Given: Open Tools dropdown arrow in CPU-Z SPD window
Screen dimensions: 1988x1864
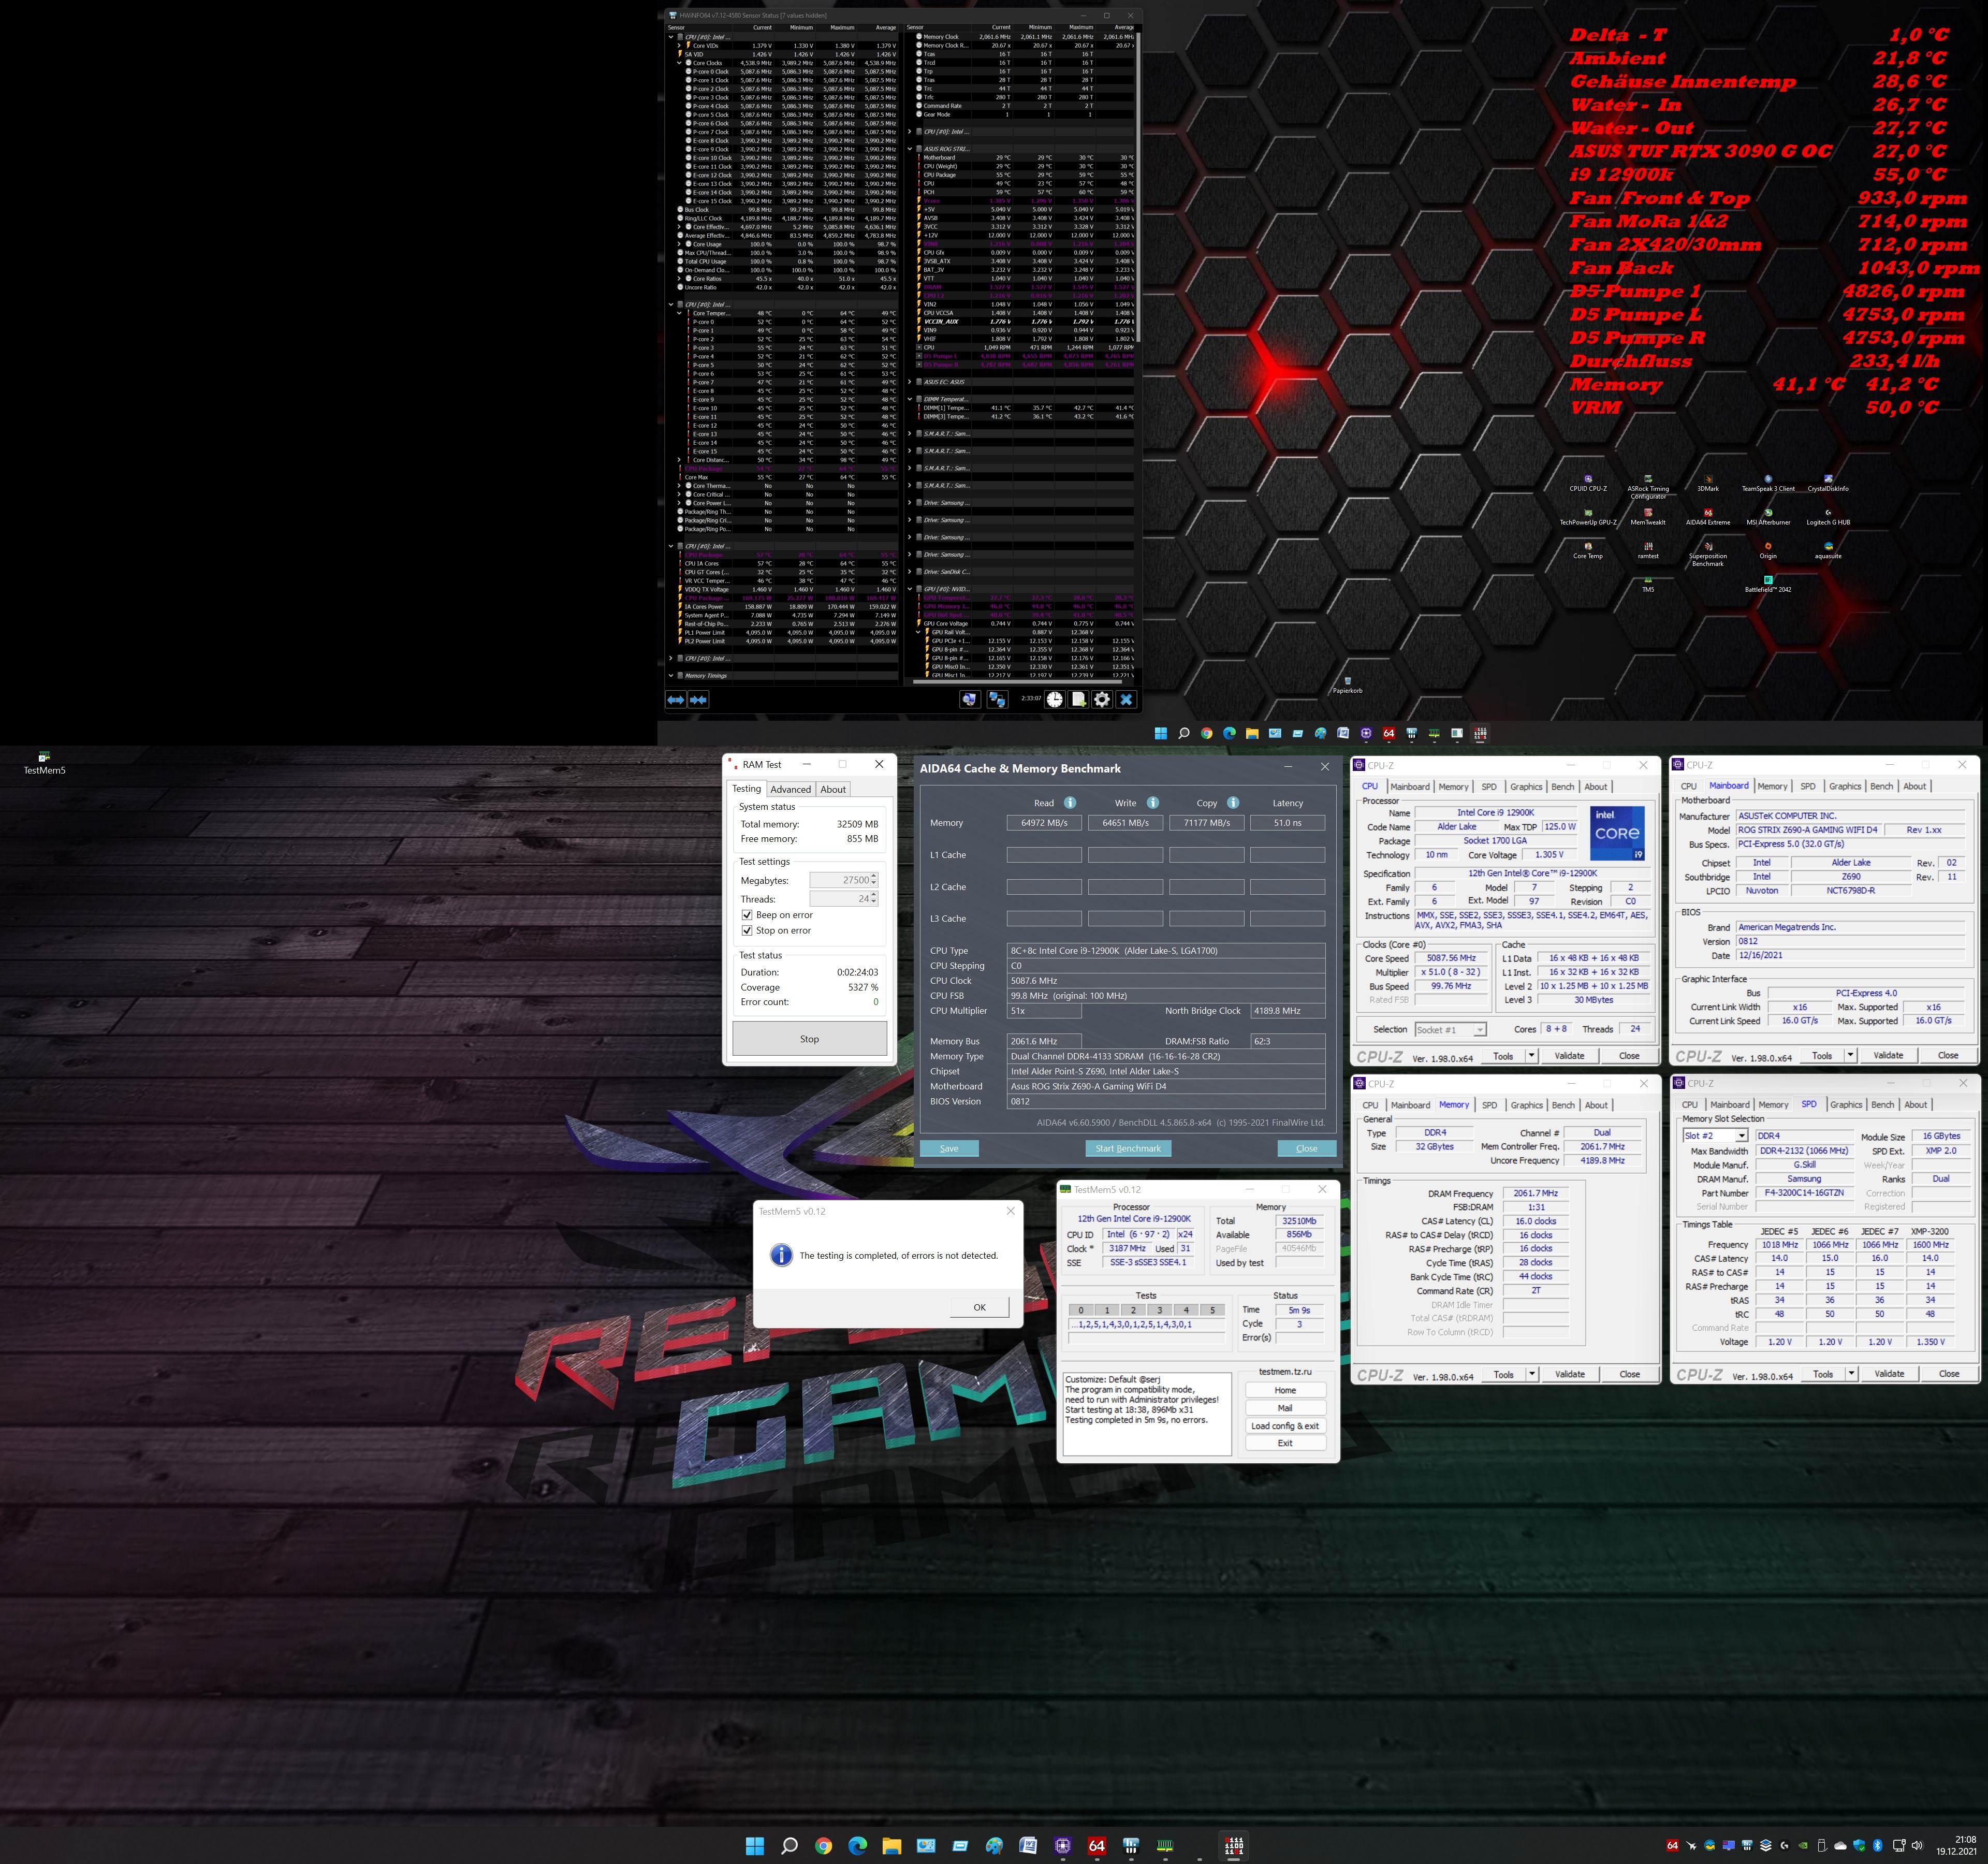Looking at the screenshot, I should point(1851,1373).
